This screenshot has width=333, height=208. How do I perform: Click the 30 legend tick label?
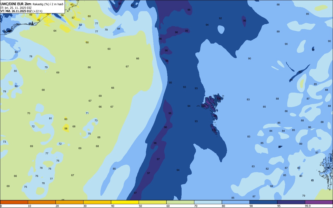(x=85, y=206)
